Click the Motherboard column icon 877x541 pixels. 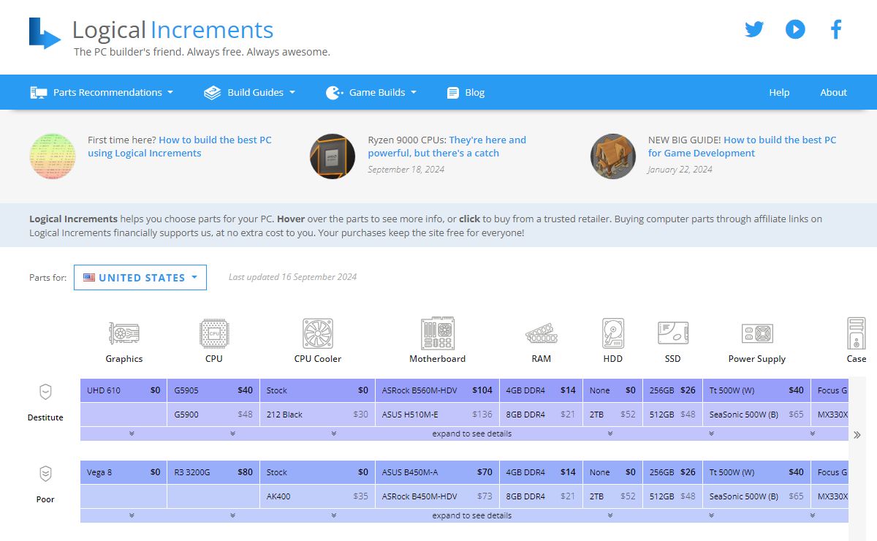438,333
